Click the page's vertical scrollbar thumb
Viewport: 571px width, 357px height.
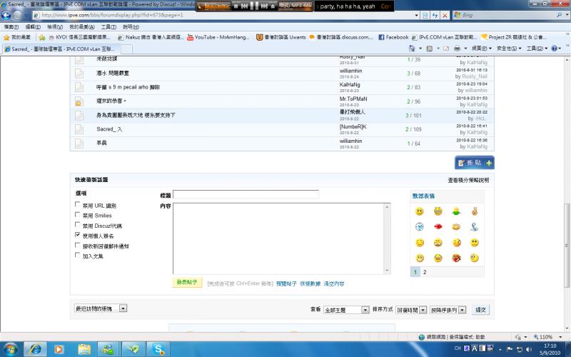click(x=567, y=245)
